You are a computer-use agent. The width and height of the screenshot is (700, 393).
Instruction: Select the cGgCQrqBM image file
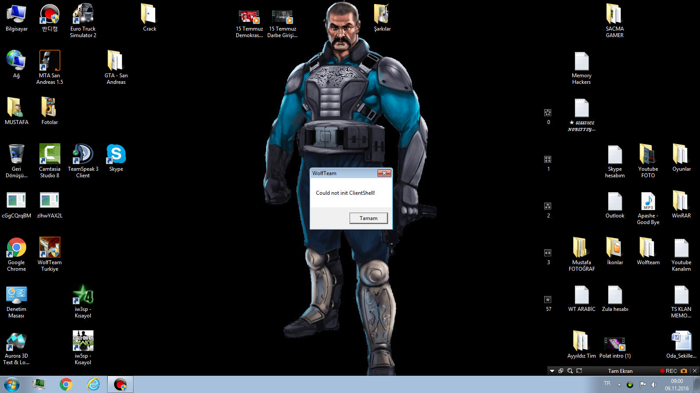(17, 204)
